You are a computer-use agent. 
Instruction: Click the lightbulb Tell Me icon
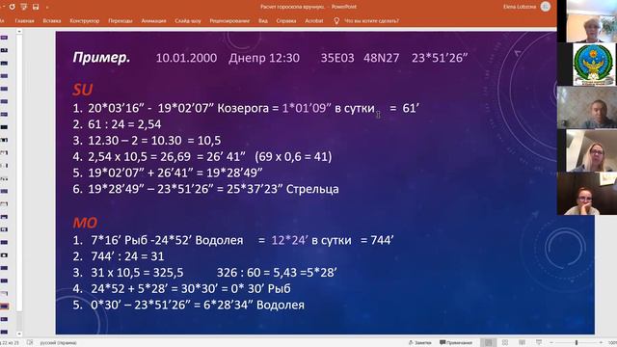(x=336, y=21)
